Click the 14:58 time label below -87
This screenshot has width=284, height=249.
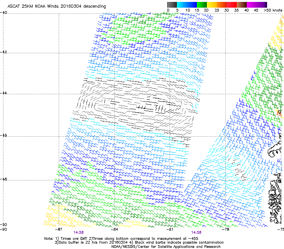(78, 233)
